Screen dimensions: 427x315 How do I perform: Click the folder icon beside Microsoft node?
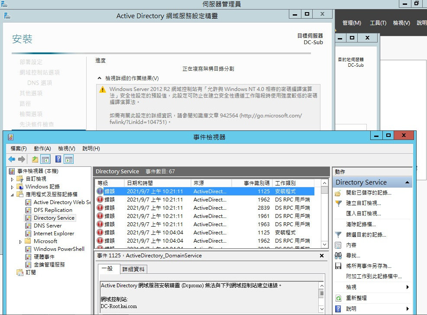click(28, 241)
